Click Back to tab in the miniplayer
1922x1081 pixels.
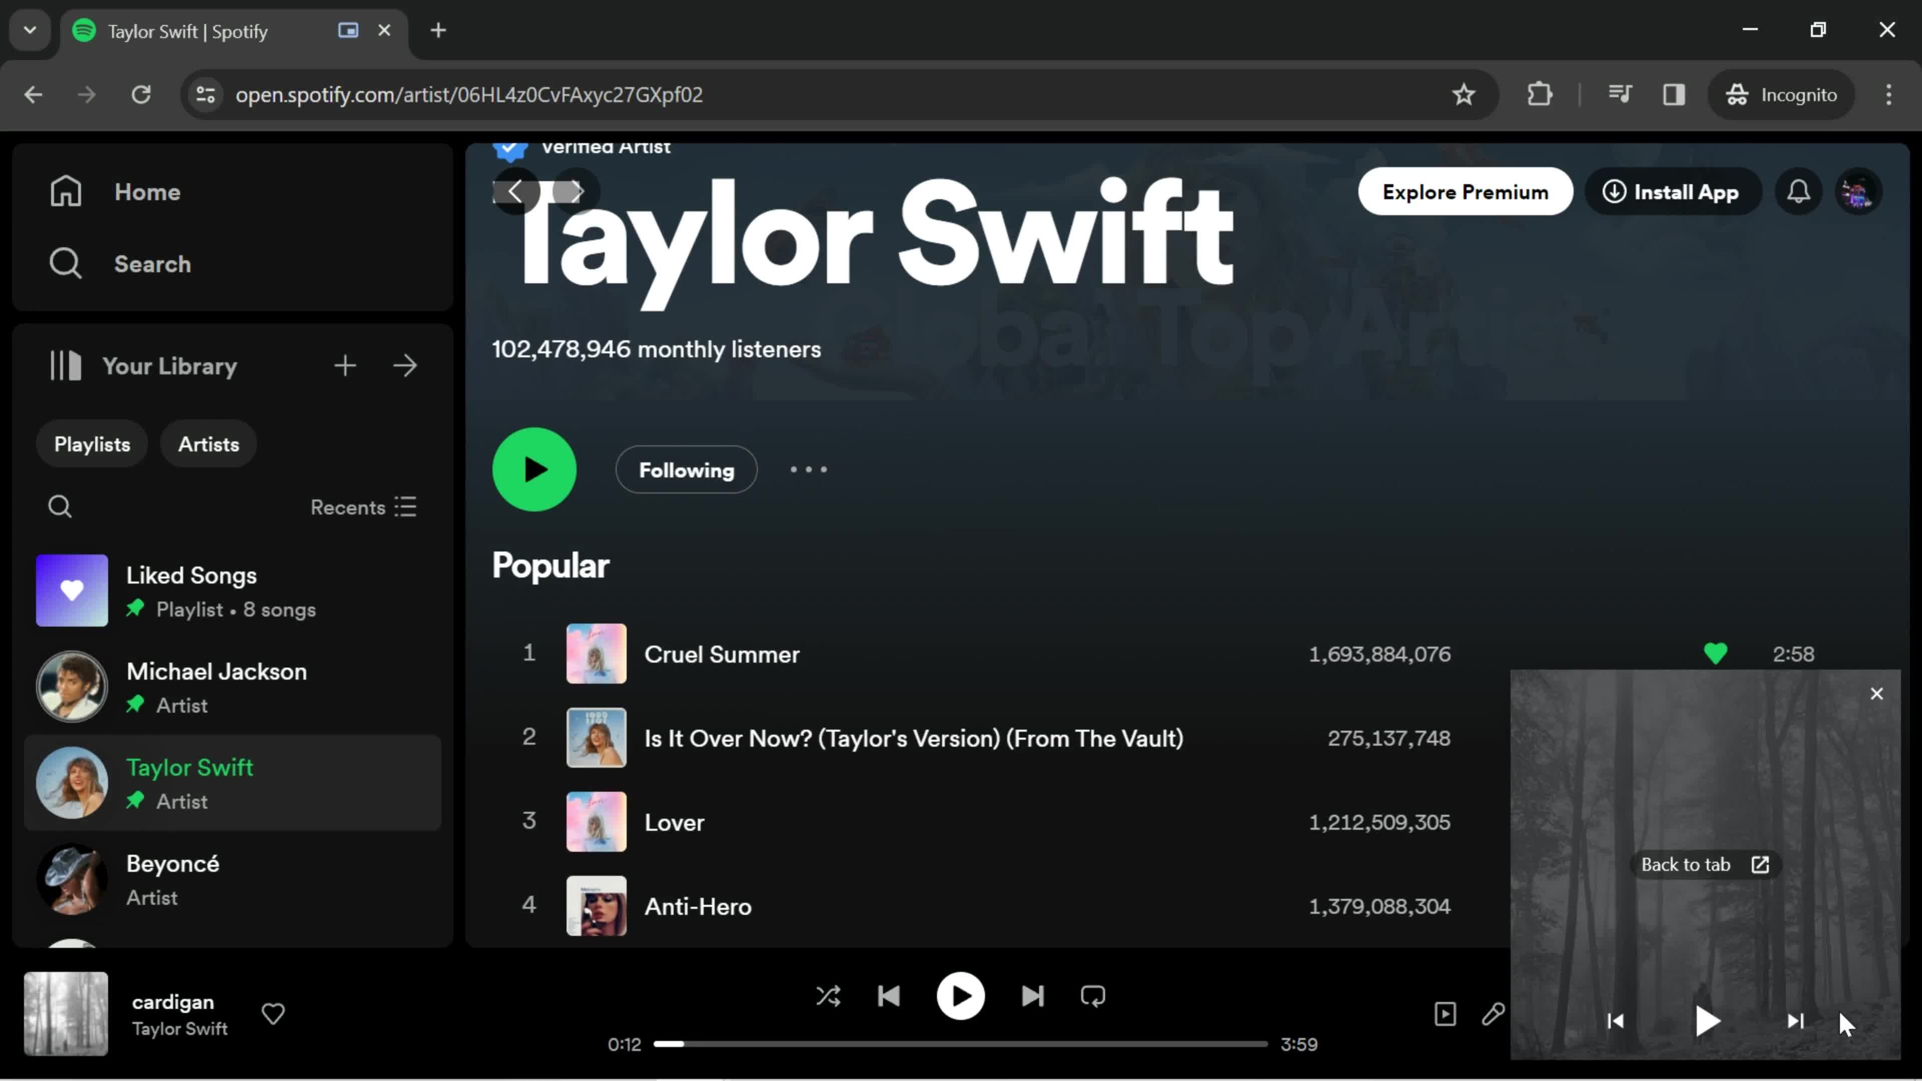pyautogui.click(x=1705, y=865)
